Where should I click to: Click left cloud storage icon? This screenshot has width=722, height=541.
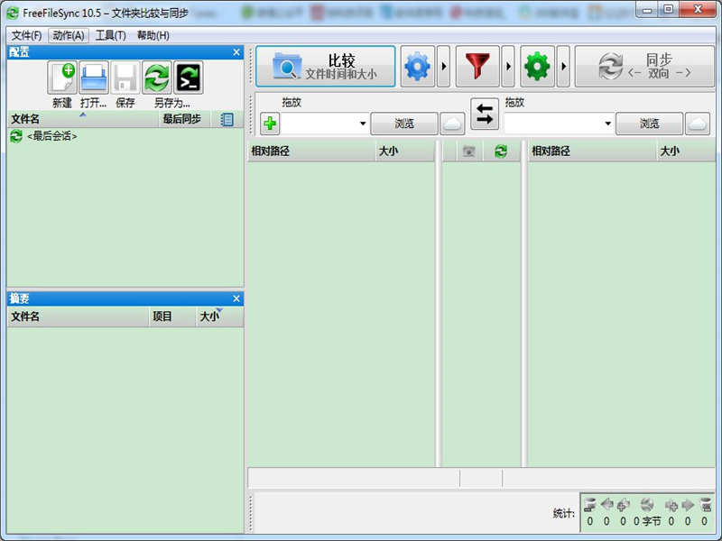tap(452, 124)
